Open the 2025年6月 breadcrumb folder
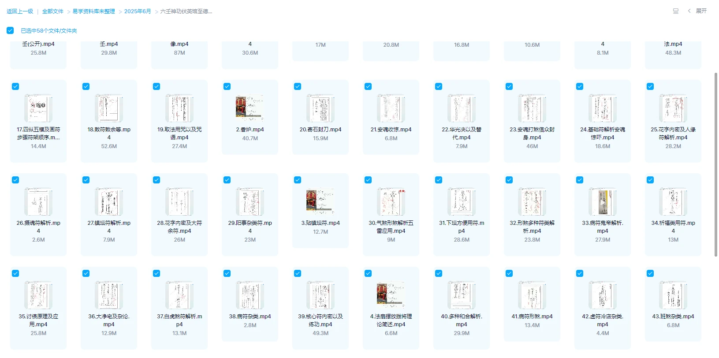The width and height of the screenshot is (719, 358). pos(138,11)
